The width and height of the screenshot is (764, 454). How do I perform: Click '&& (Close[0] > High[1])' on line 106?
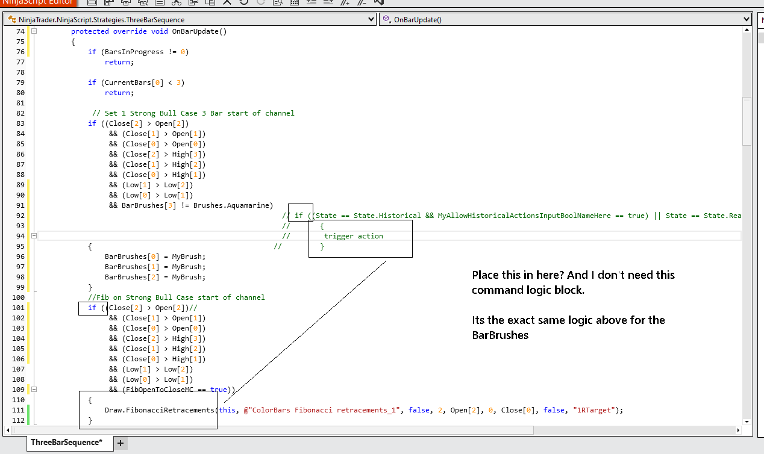(x=157, y=359)
